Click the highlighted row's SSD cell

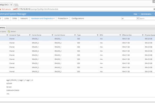(x=78, y=39)
